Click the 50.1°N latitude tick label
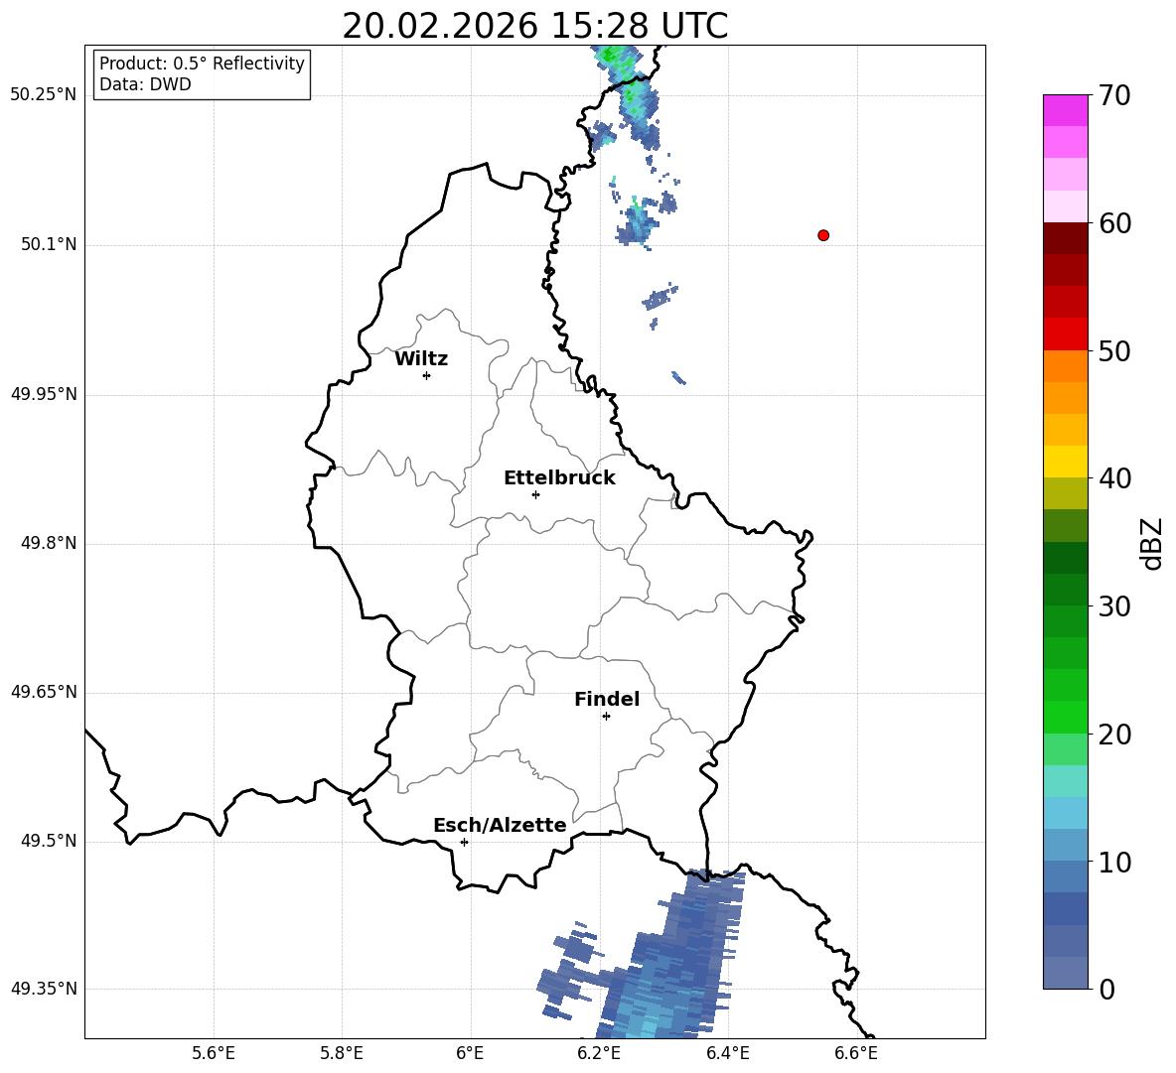 coord(48,244)
